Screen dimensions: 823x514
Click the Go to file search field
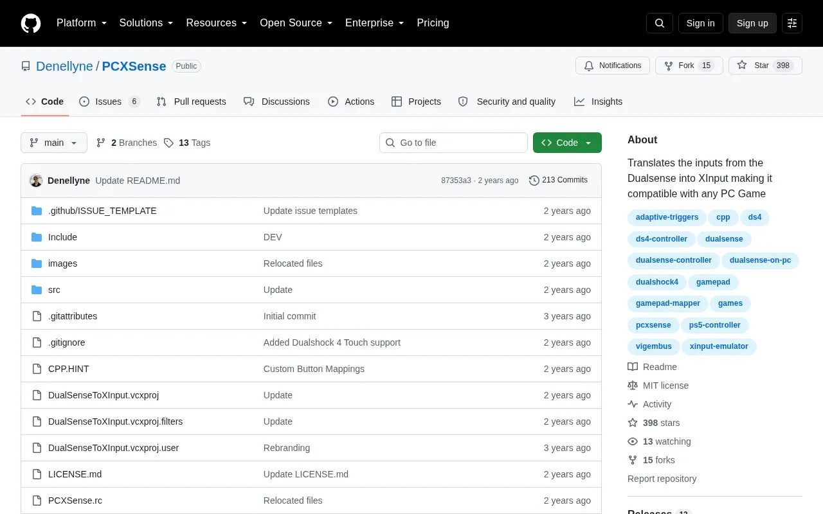click(453, 143)
